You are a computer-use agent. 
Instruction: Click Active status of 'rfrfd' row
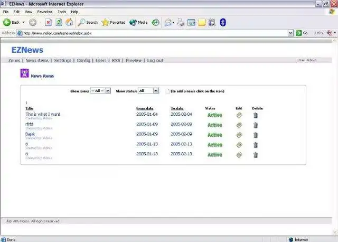[215, 125]
